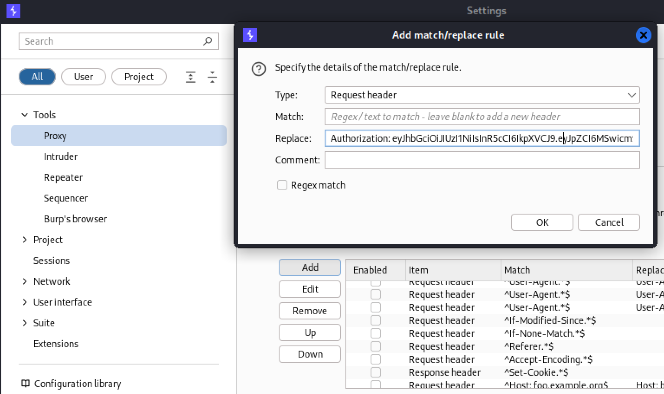The height and width of the screenshot is (394, 664).
Task: Click the search magnifier icon
Action: [x=208, y=41]
